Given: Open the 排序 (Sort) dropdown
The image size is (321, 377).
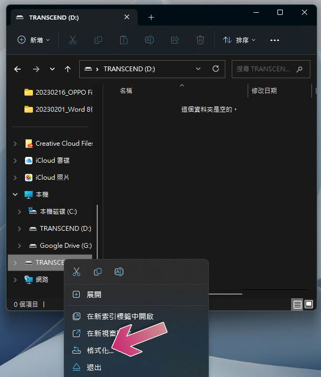Looking at the screenshot, I should pyautogui.click(x=239, y=40).
